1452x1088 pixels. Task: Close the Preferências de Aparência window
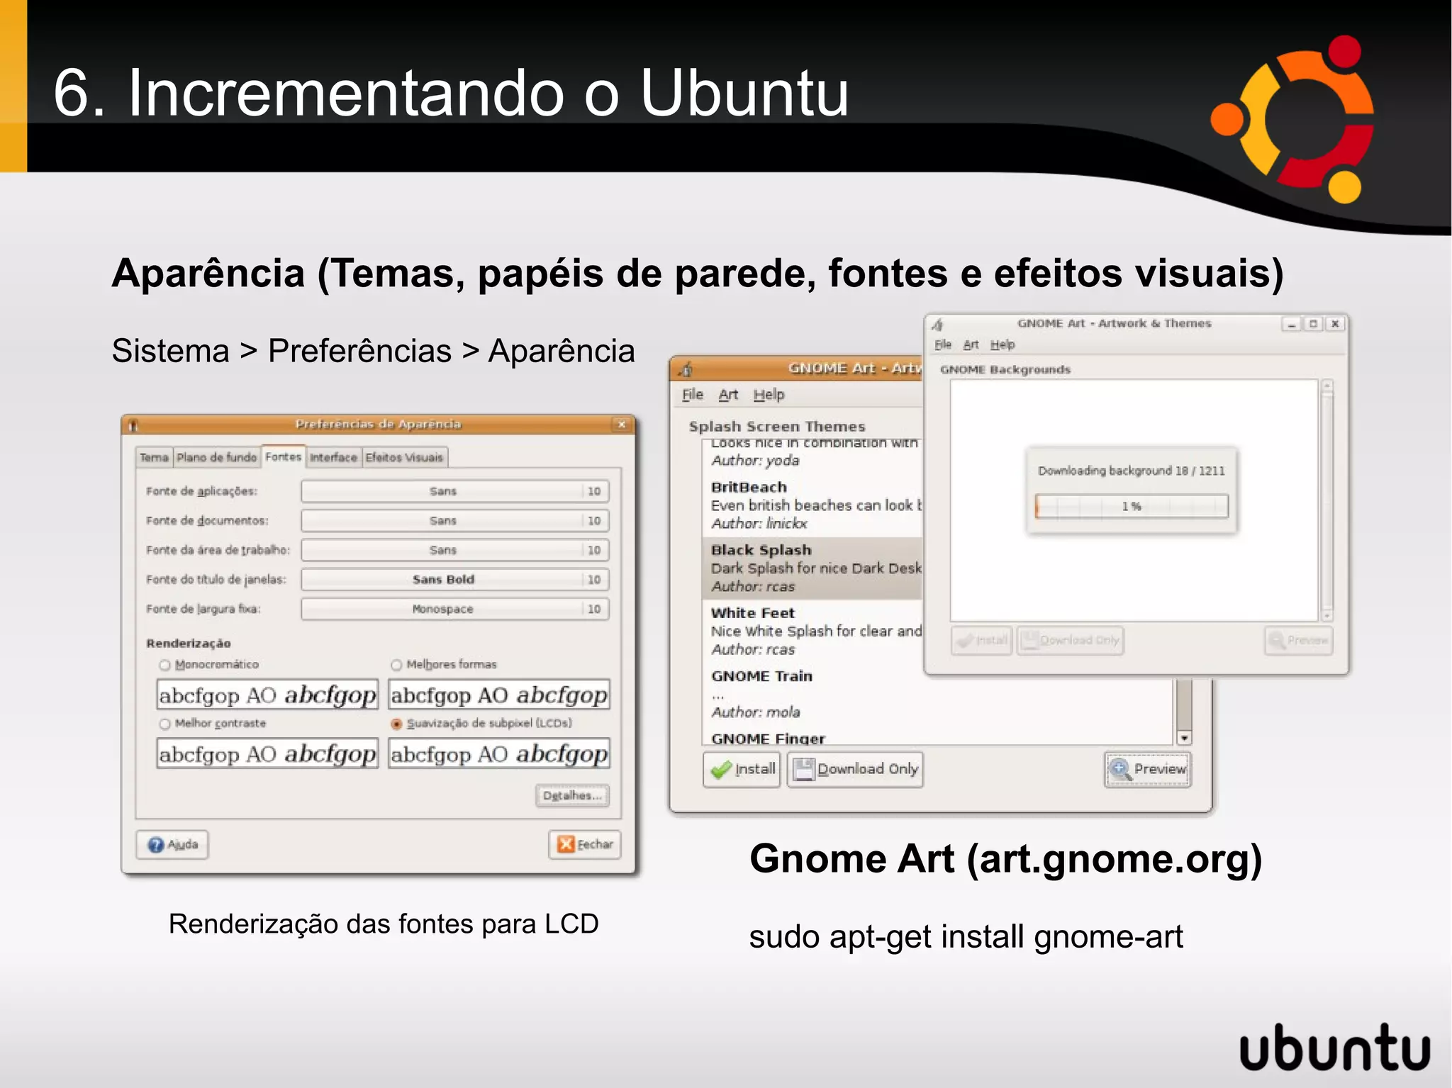(x=621, y=425)
